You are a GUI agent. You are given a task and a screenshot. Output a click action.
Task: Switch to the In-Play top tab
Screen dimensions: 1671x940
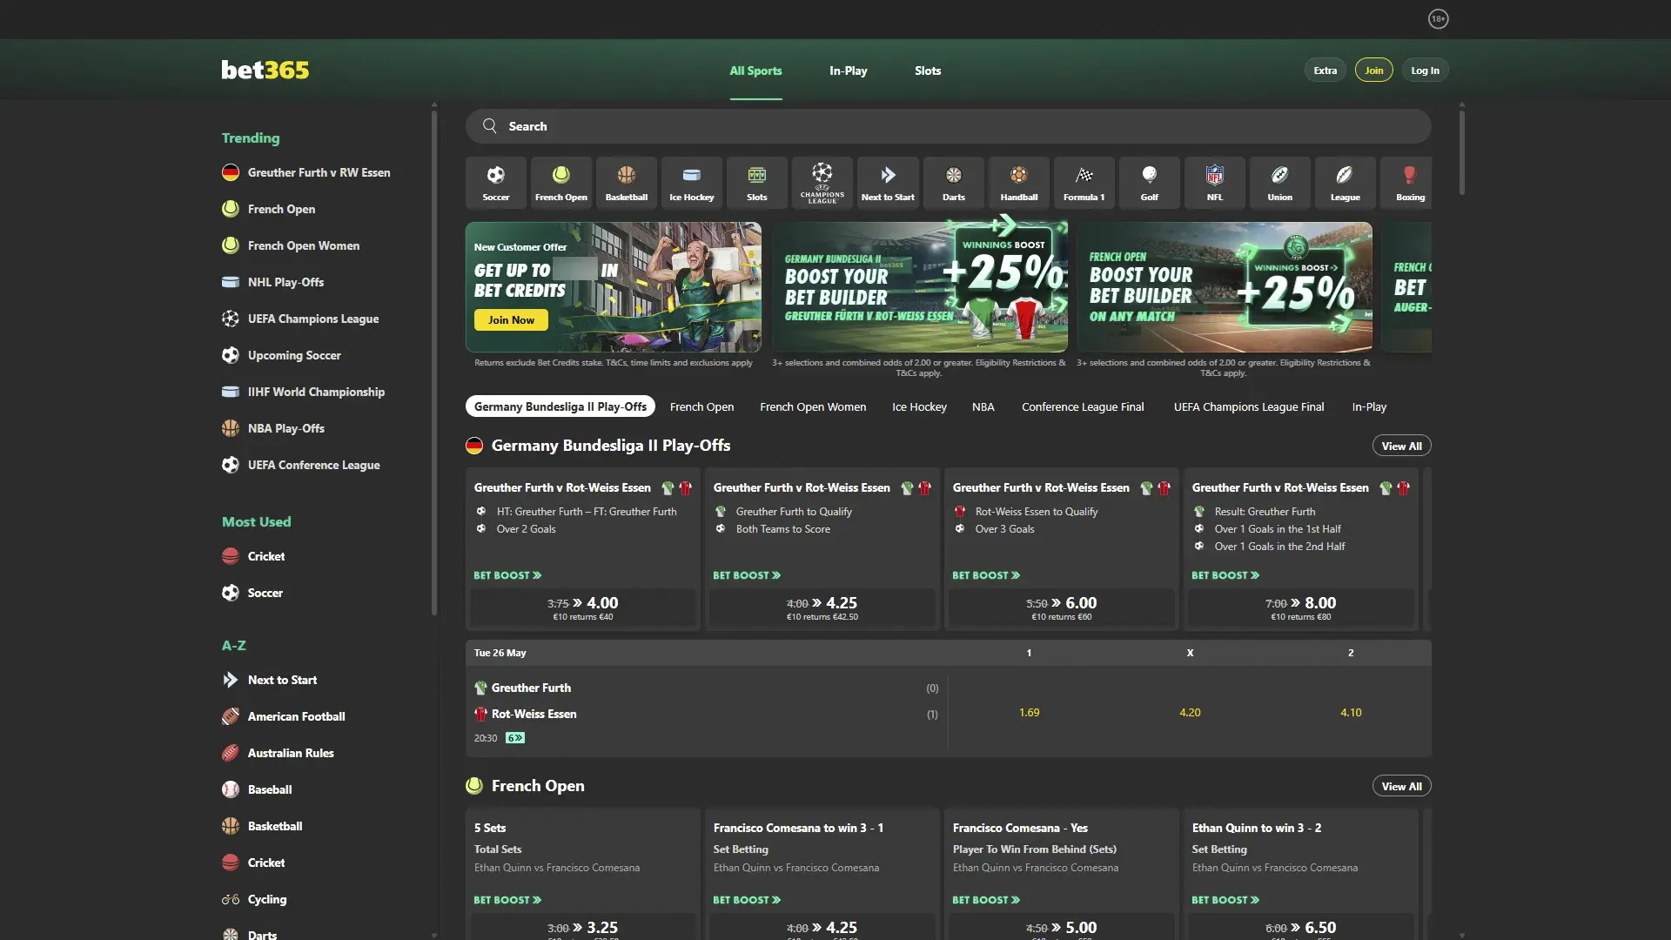(x=848, y=70)
